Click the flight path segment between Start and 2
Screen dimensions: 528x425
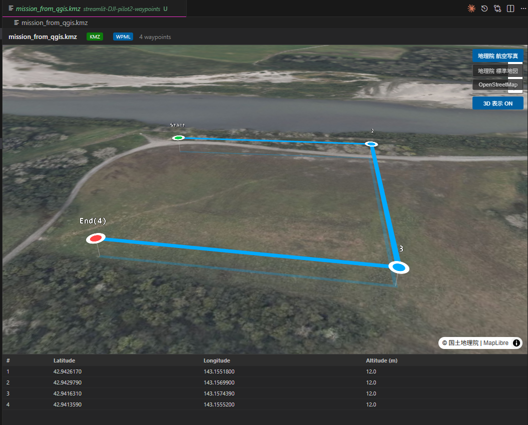[275, 140]
